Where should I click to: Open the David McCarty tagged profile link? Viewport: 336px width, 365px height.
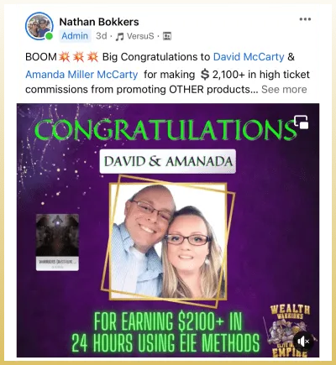[x=249, y=57]
